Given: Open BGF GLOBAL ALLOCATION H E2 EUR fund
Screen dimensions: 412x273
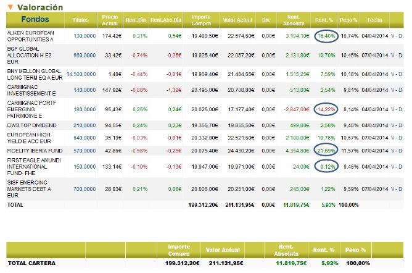Looking at the screenshot, I should click(30, 55).
